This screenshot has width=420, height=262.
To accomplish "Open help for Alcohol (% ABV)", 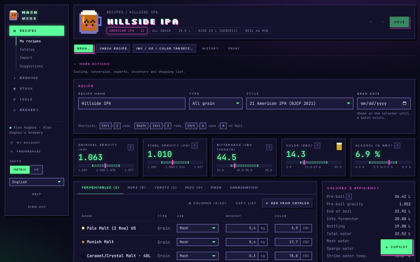I will 397,145.
